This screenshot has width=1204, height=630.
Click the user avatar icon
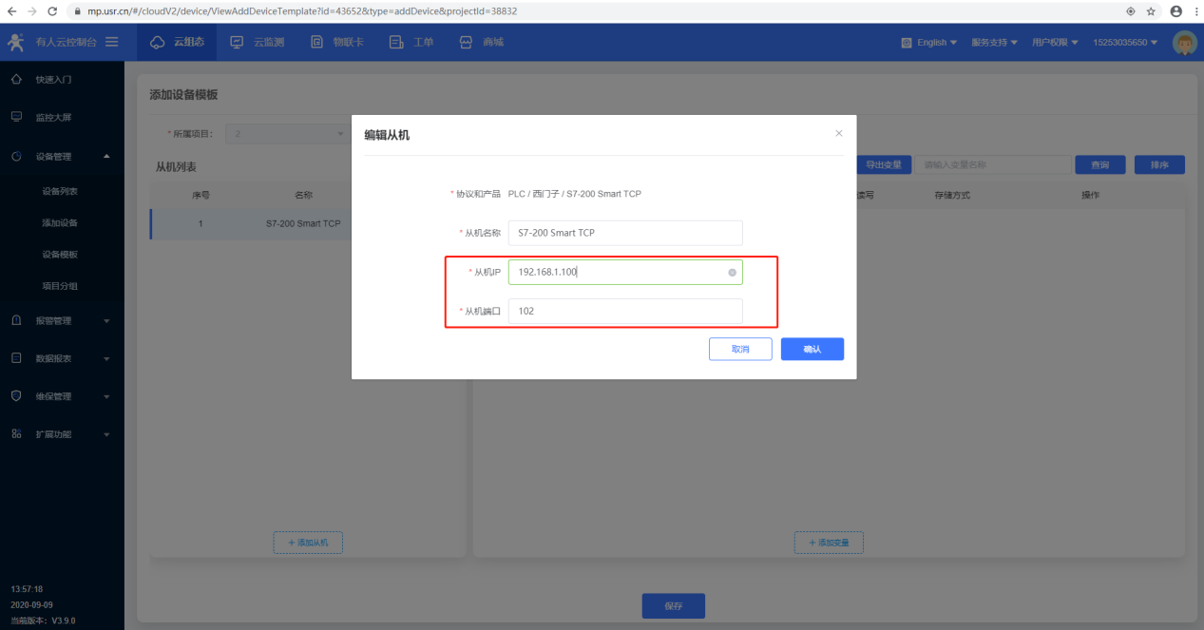tap(1184, 43)
